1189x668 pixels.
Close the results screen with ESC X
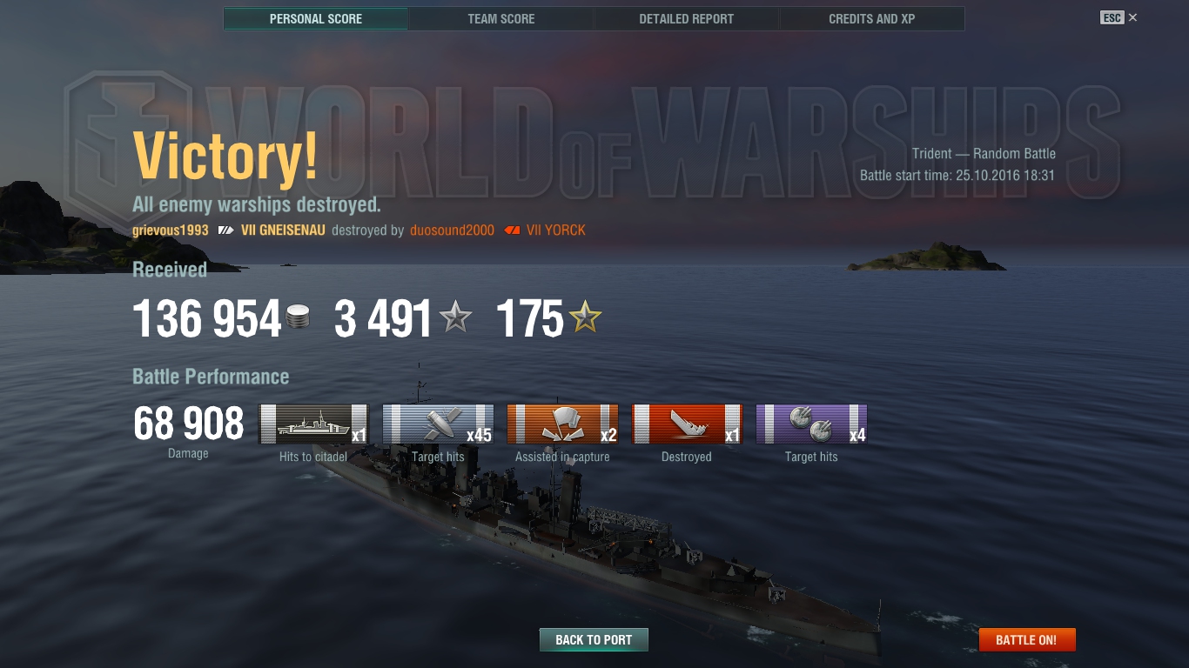click(x=1119, y=17)
